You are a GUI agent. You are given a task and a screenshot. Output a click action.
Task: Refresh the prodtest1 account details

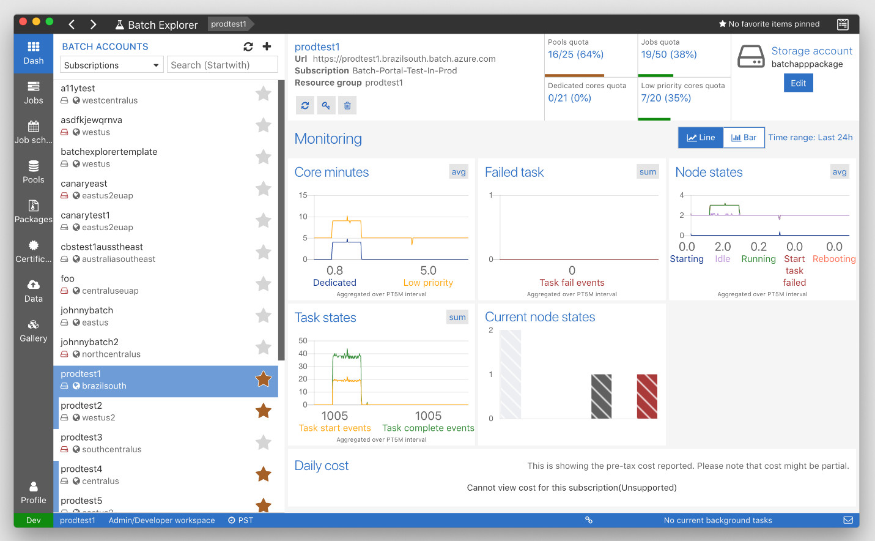pyautogui.click(x=305, y=105)
